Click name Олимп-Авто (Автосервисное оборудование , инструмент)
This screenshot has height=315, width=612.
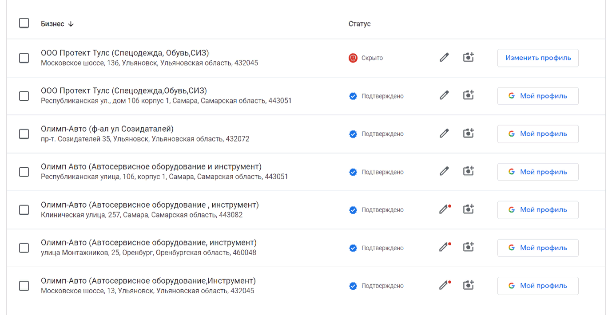click(x=150, y=205)
